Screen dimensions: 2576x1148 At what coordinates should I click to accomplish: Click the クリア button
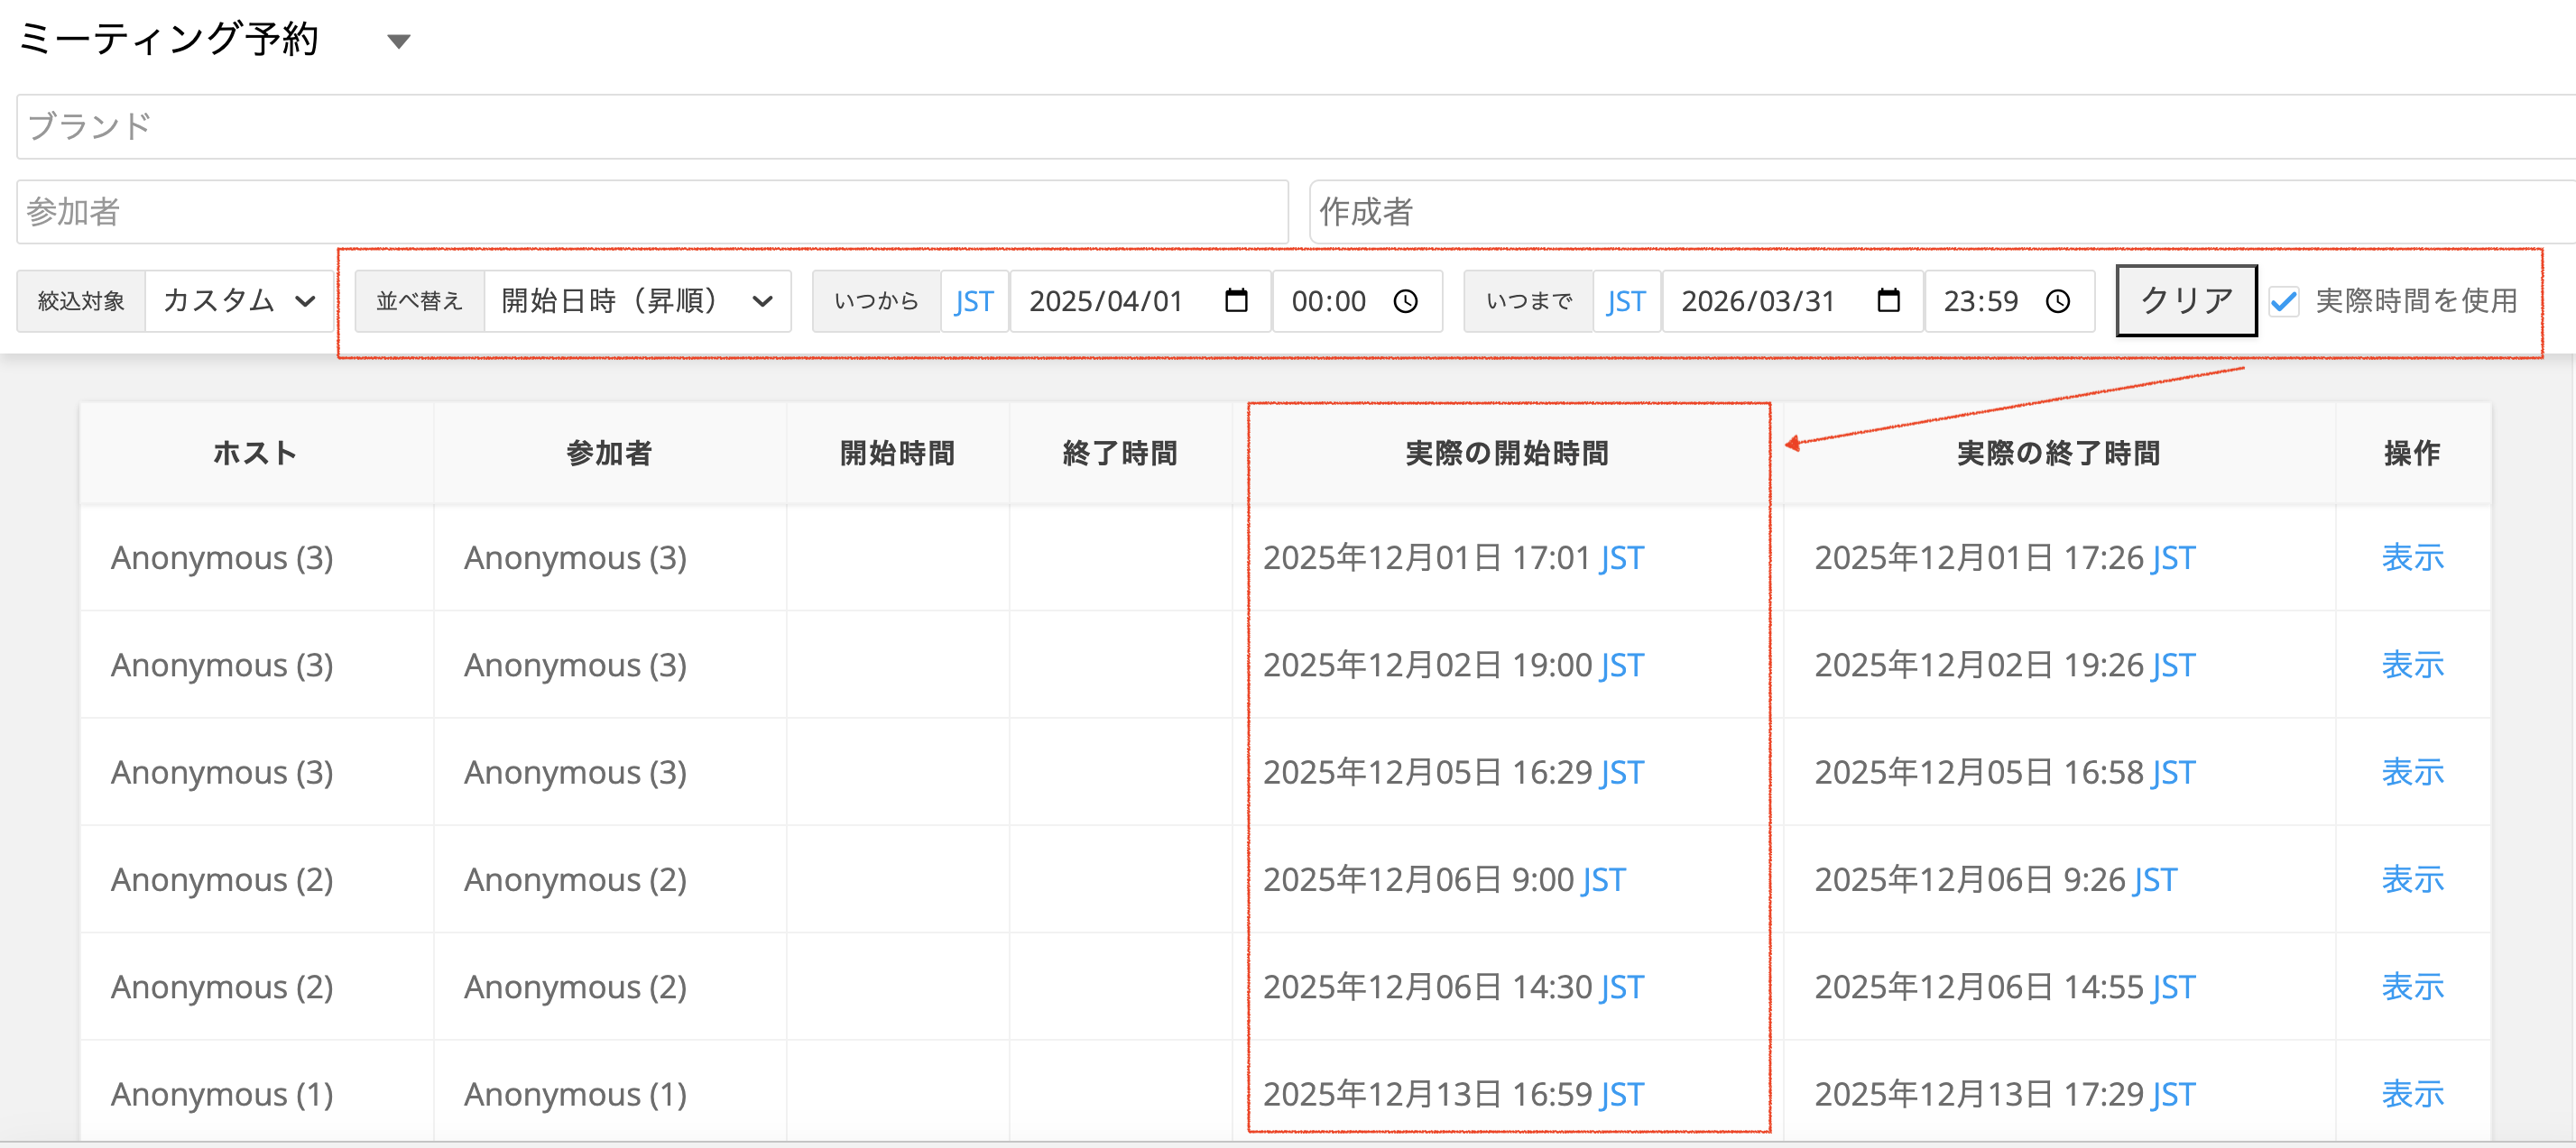click(x=2186, y=300)
